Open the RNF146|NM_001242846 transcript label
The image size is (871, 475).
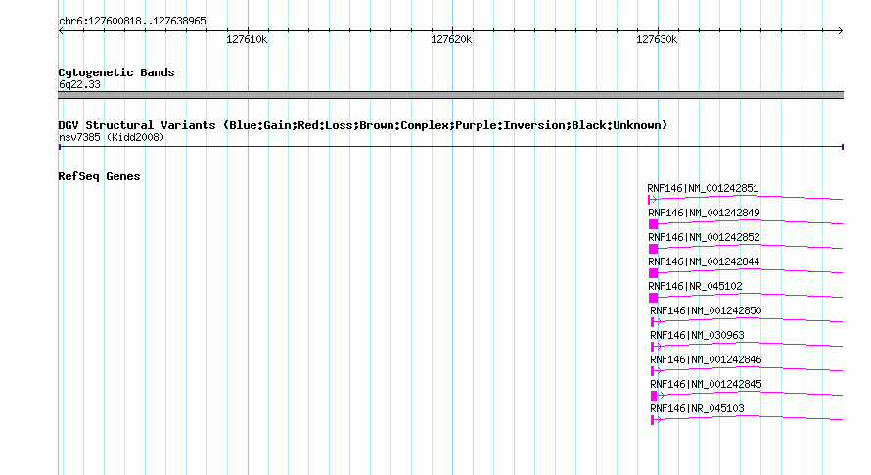[706, 359]
